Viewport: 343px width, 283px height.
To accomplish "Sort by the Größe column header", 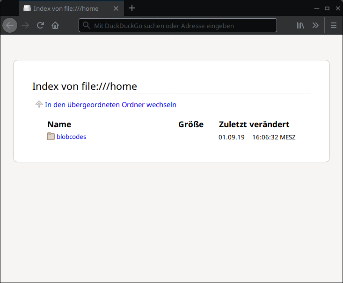I will pos(191,124).
